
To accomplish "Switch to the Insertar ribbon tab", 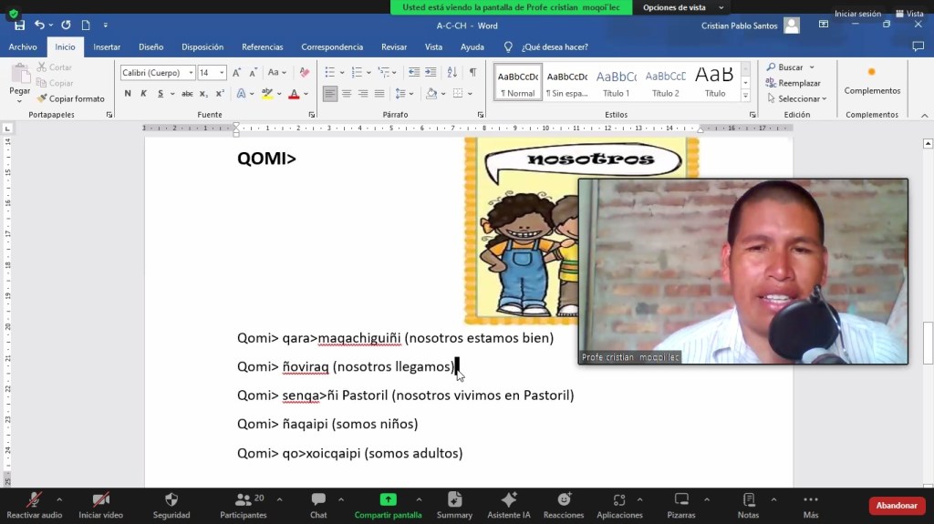I will click(x=107, y=47).
